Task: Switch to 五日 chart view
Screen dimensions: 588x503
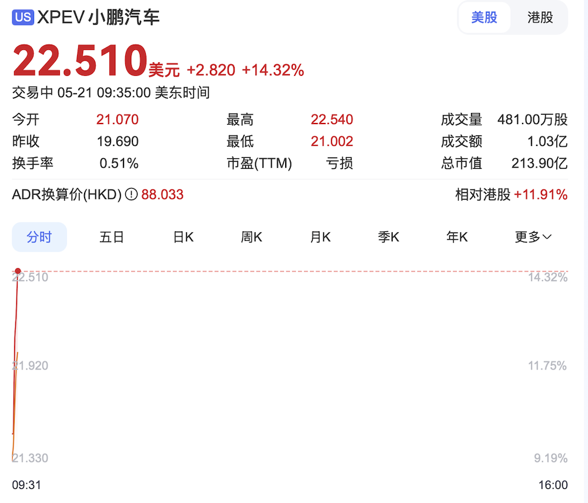Action: tap(111, 236)
